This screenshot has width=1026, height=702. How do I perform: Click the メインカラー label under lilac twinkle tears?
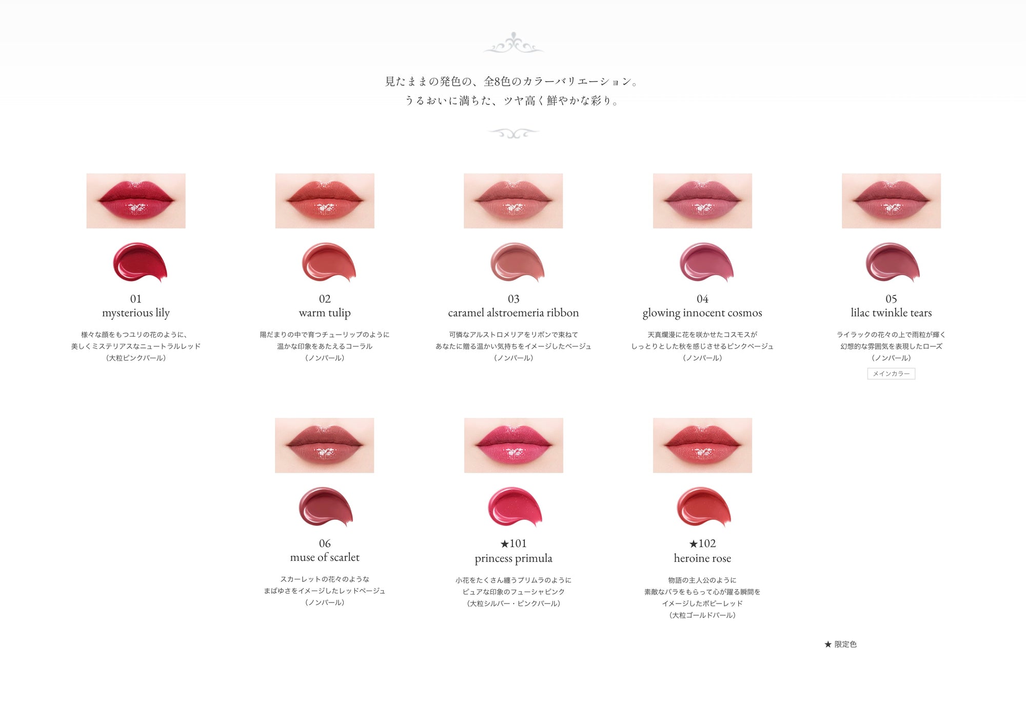point(891,374)
